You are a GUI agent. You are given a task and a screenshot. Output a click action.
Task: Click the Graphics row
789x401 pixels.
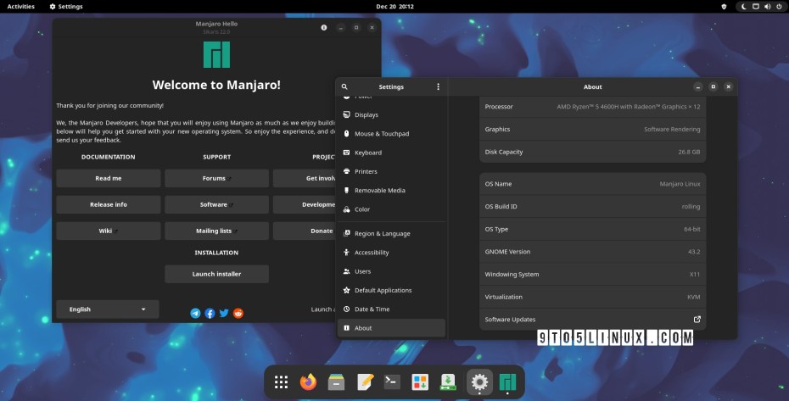(592, 130)
